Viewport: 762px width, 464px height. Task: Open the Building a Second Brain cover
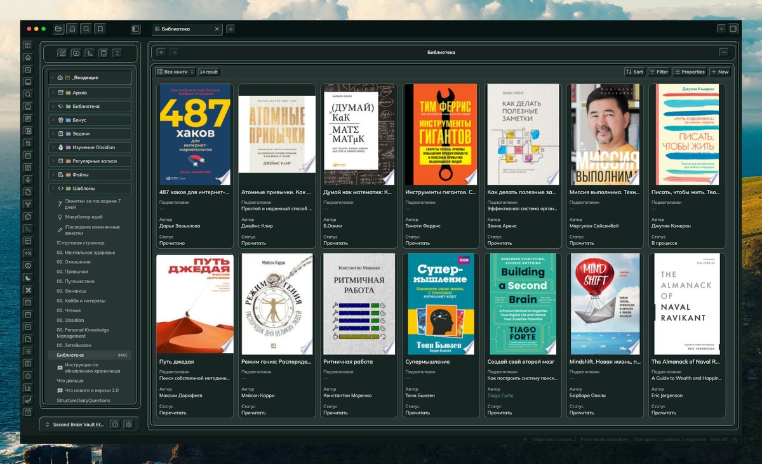coord(523,305)
